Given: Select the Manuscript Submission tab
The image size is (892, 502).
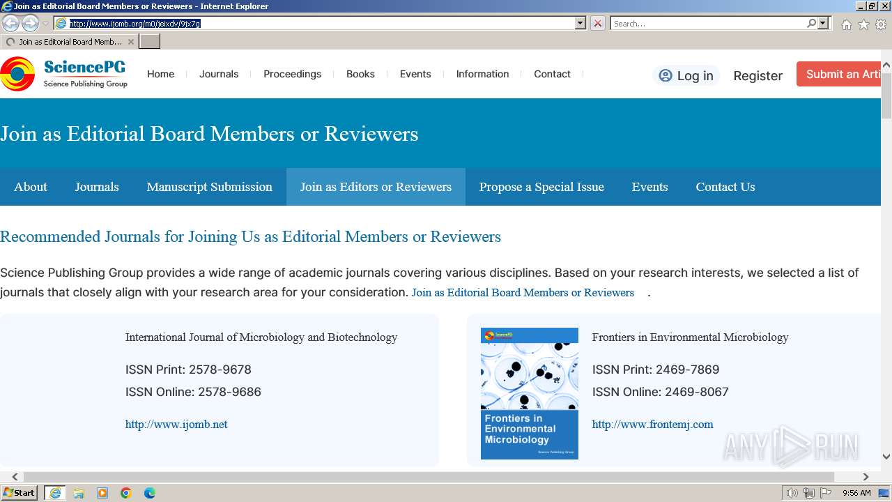Looking at the screenshot, I should click(209, 187).
